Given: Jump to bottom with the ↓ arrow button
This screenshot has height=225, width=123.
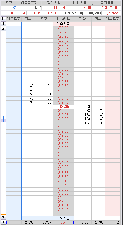Looking at the screenshot, I should pyautogui.click(x=3, y=222).
